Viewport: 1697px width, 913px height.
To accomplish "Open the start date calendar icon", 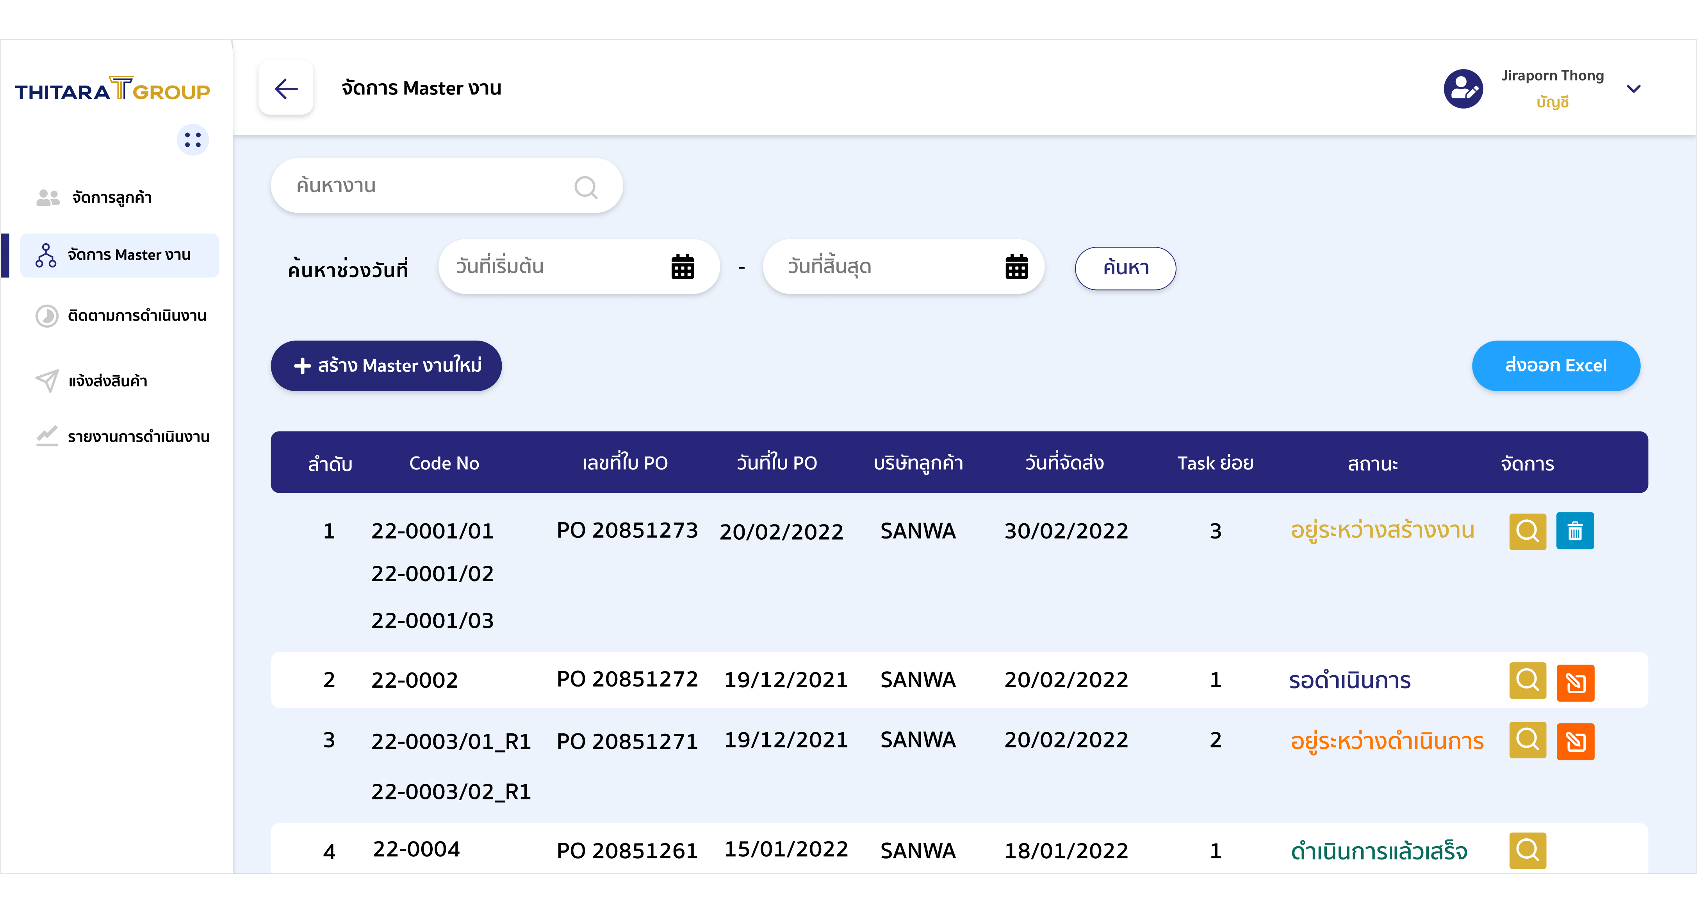I will [x=683, y=267].
